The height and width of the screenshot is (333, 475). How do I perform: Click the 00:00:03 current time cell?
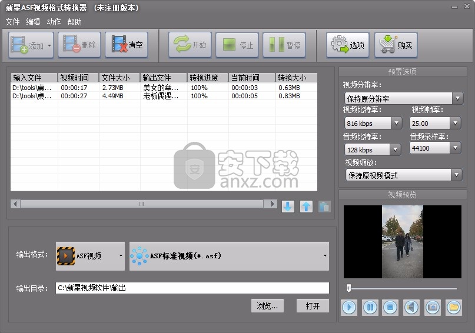(244, 88)
